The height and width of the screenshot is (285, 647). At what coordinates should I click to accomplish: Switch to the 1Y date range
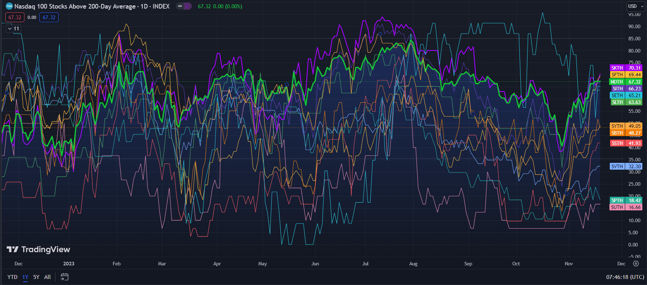point(25,277)
